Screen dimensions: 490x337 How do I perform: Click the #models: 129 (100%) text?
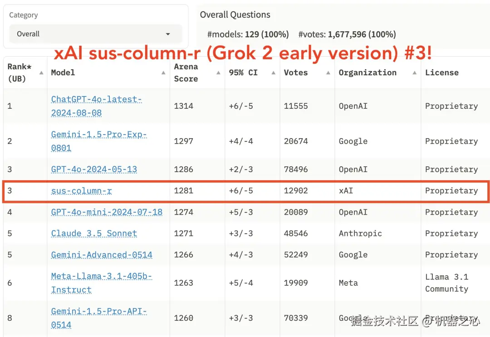(248, 34)
